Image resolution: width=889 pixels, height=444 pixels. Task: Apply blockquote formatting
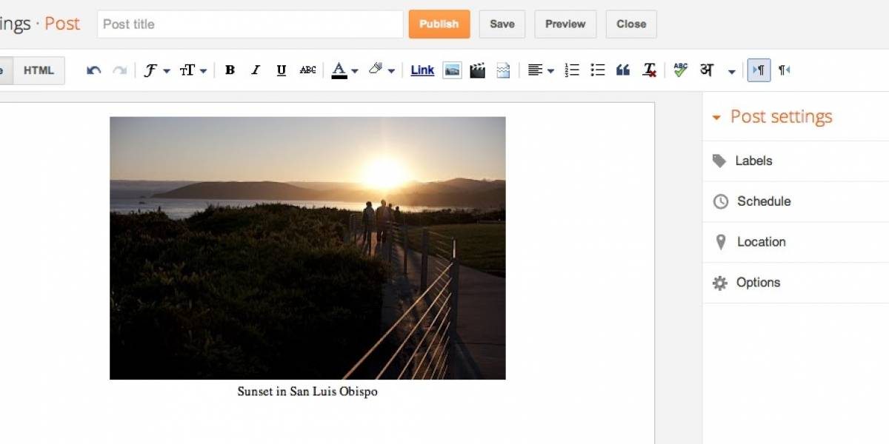(x=623, y=70)
